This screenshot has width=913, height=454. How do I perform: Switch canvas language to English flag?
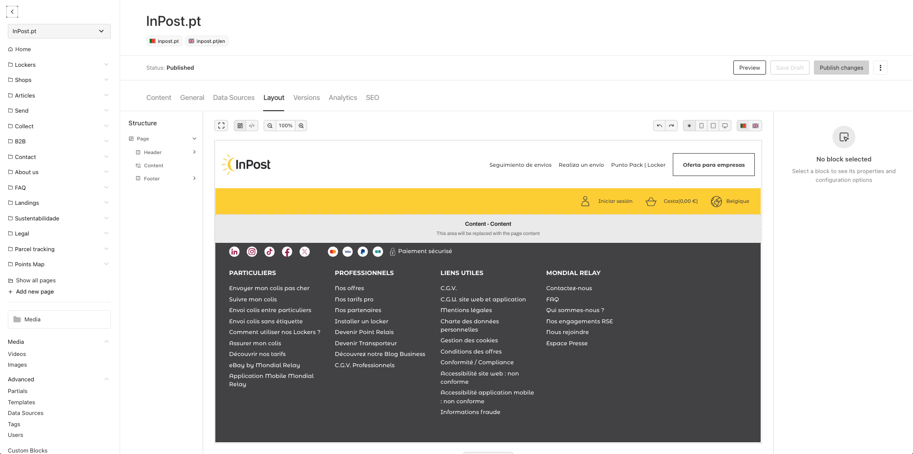(755, 126)
